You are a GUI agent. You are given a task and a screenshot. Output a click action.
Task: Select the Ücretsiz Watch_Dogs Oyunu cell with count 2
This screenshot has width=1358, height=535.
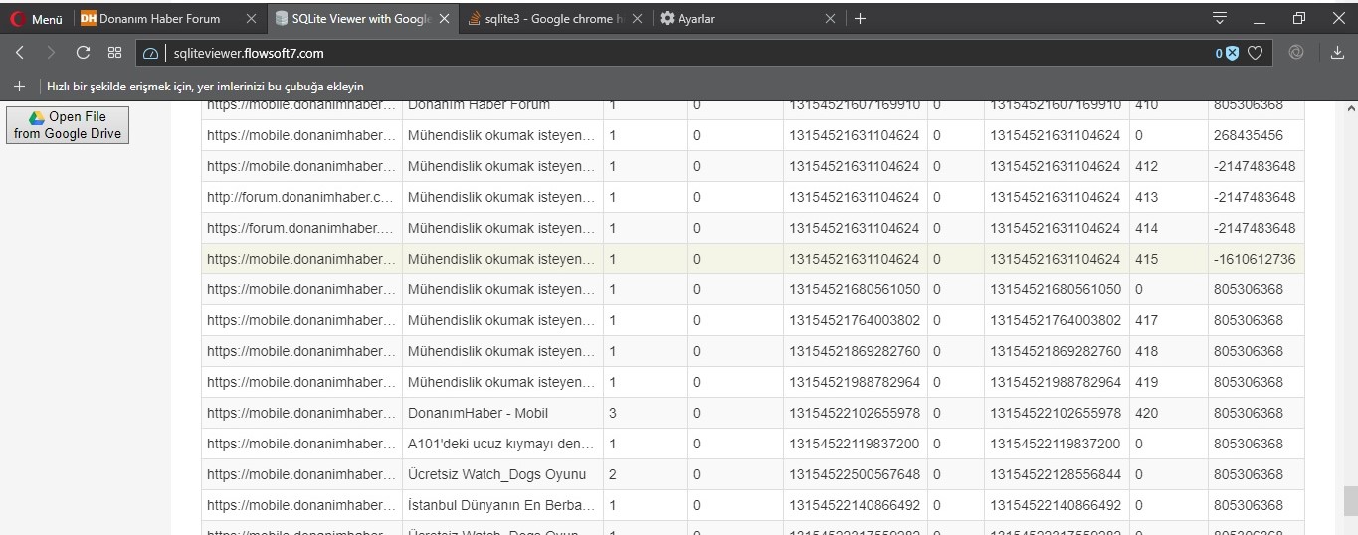(x=502, y=474)
